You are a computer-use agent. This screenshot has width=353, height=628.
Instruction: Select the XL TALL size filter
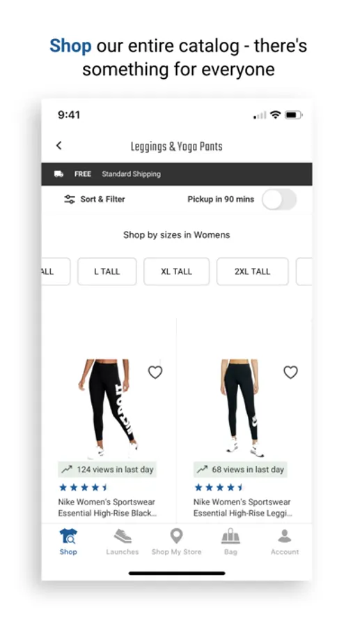pyautogui.click(x=177, y=271)
